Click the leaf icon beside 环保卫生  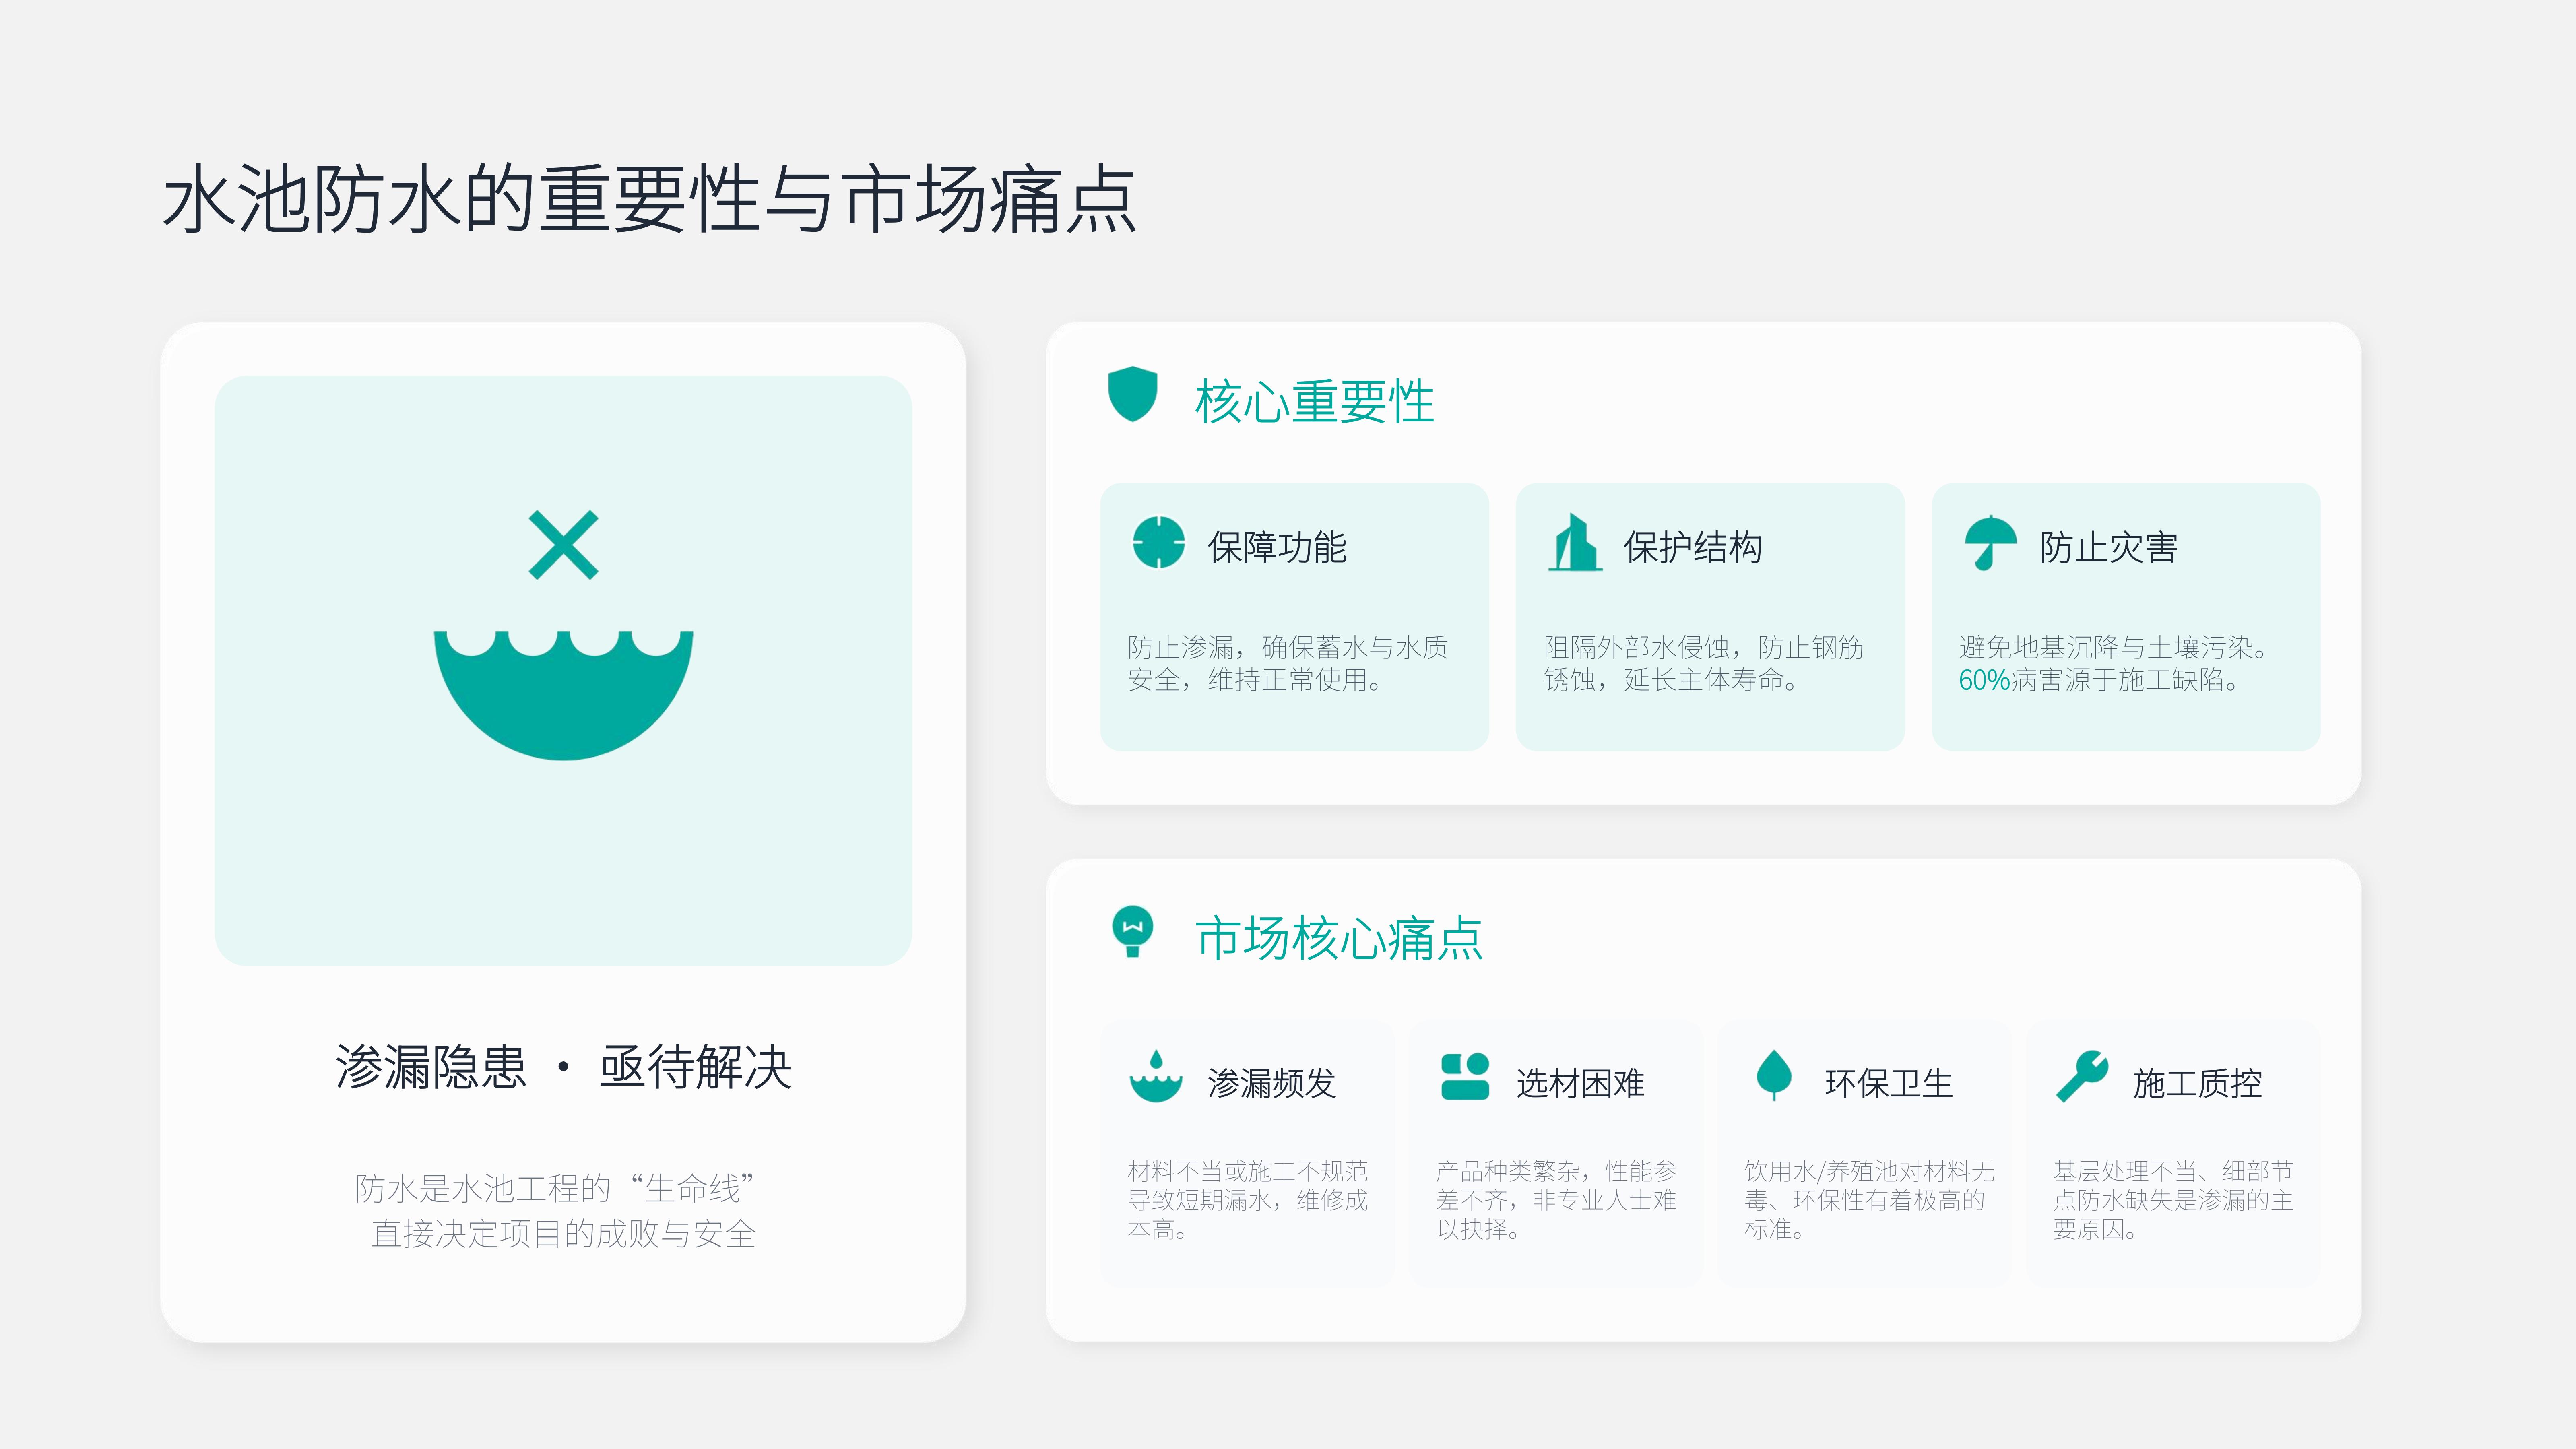(x=1774, y=1076)
